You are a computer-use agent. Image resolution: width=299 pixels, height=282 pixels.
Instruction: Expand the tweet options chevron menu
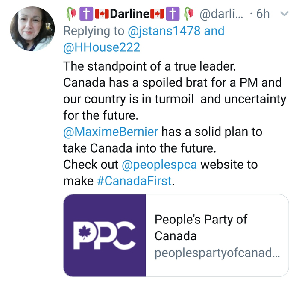coord(283,14)
